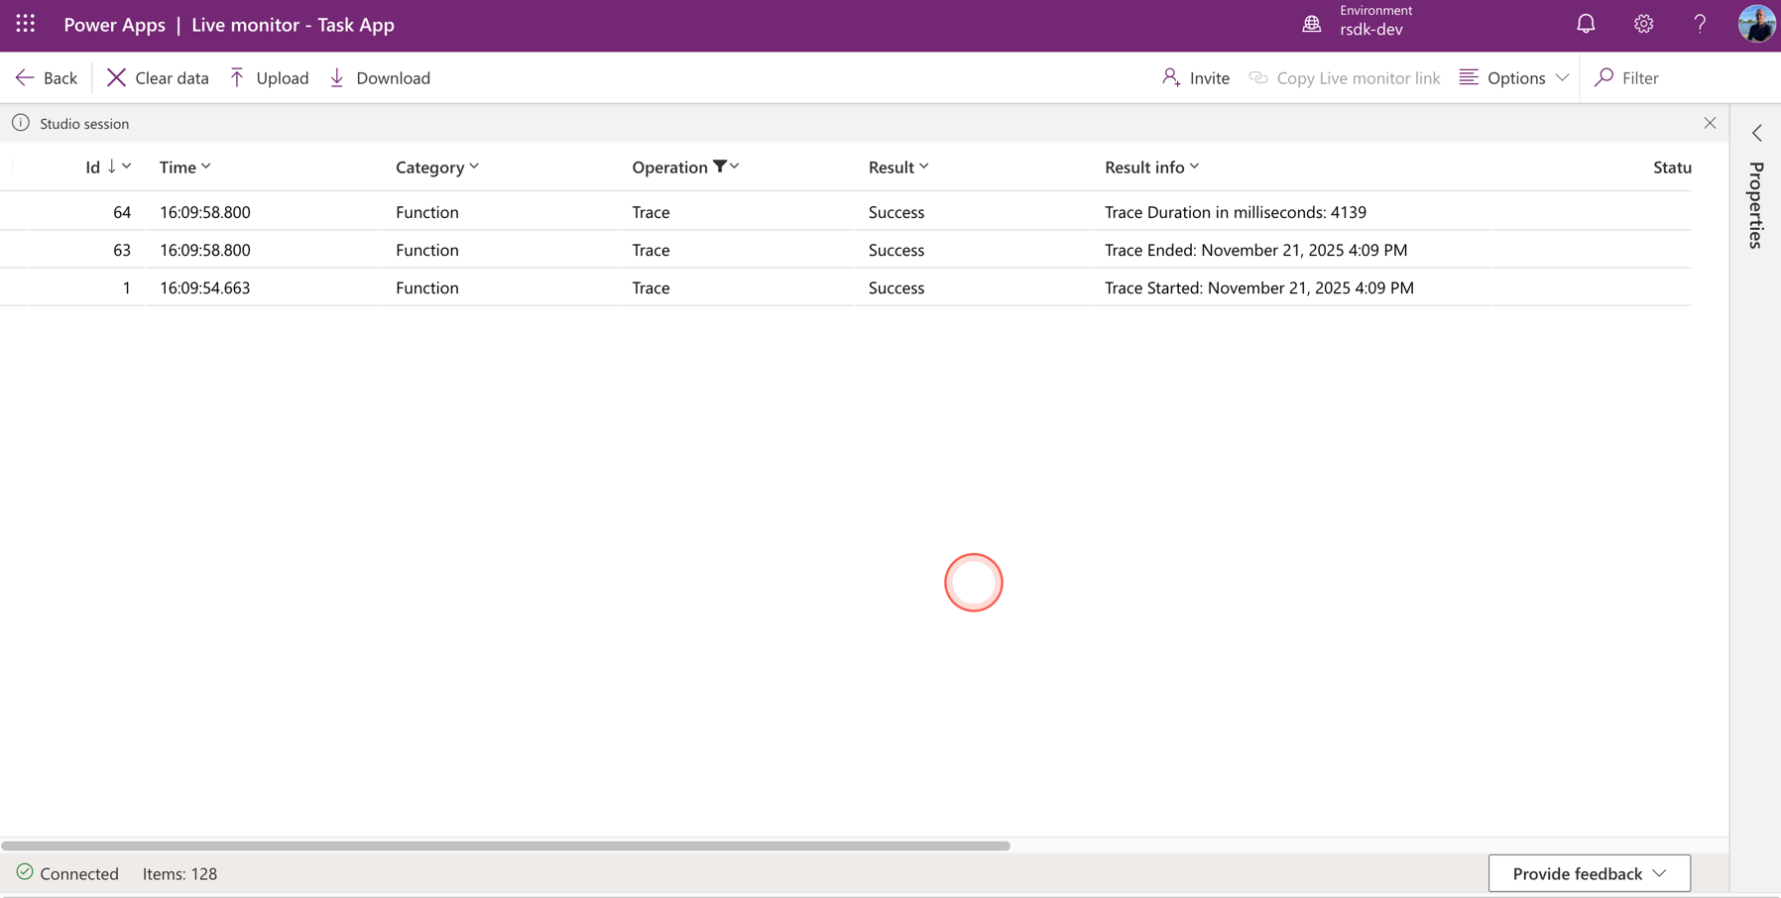The width and height of the screenshot is (1781, 898).
Task: Open the Result info column menu
Action: point(1152,167)
